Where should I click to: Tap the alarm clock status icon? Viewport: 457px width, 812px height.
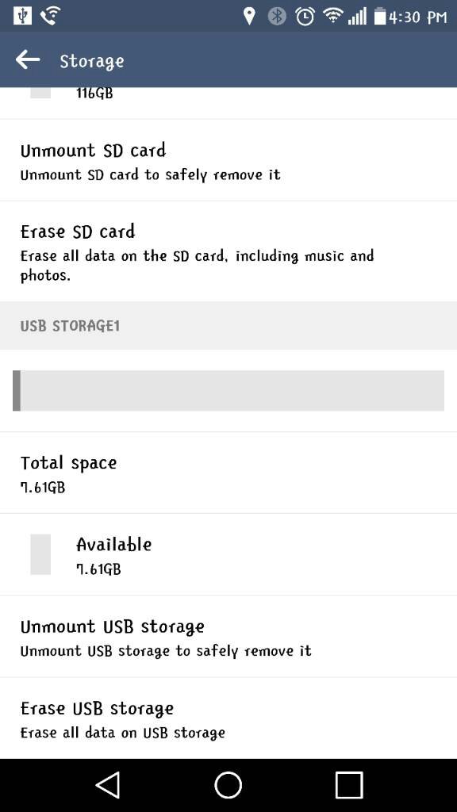[x=305, y=17]
